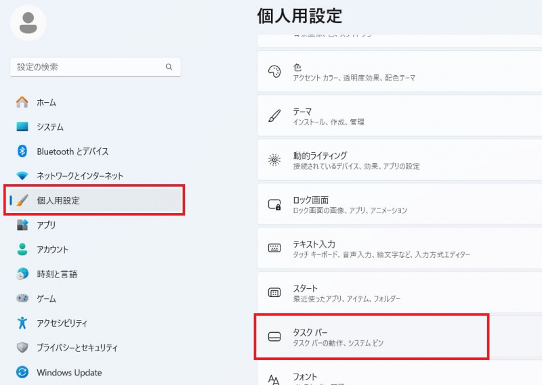
Task: Click the search magnifier icon
Action: (x=169, y=67)
